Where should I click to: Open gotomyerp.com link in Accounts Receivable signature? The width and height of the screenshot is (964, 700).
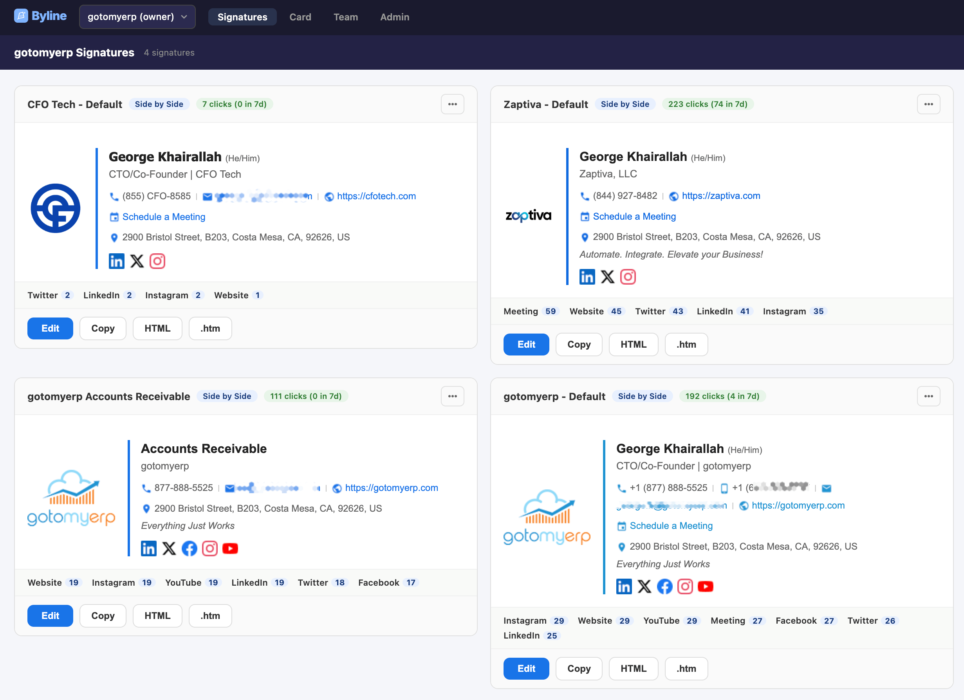(x=392, y=488)
